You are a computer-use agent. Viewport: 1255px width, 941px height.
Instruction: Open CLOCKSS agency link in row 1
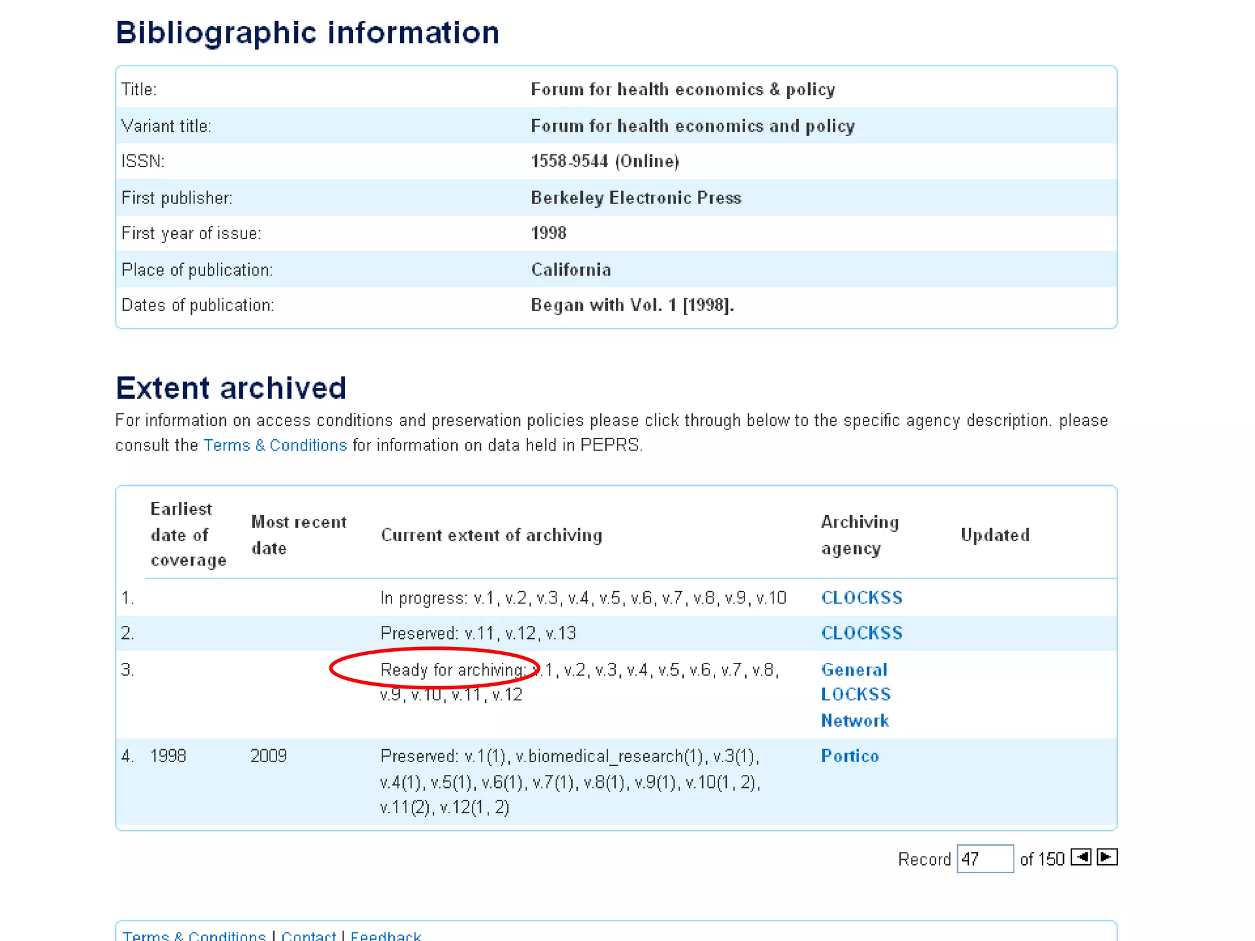862,598
